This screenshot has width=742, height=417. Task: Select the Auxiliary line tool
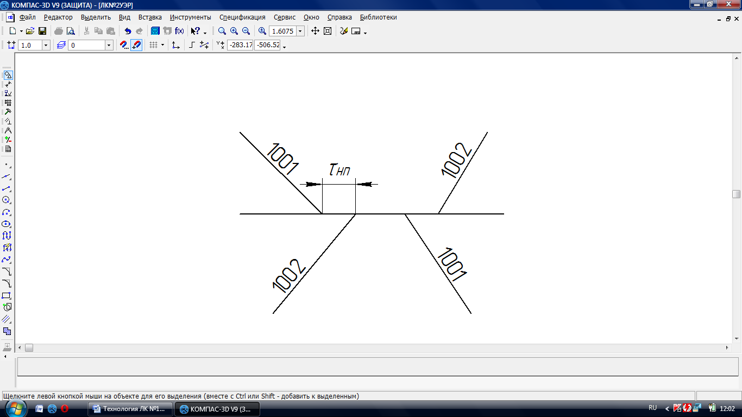7,176
